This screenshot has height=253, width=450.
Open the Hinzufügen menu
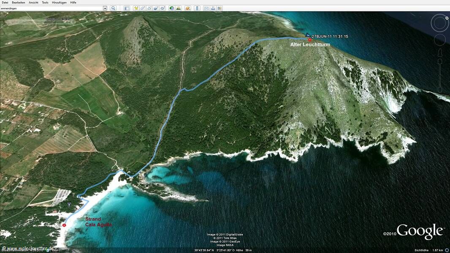pyautogui.click(x=59, y=3)
